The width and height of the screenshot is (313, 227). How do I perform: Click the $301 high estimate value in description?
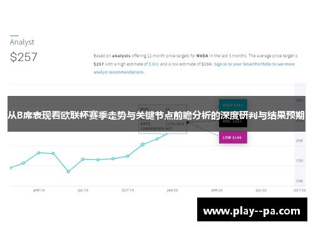pos(154,64)
